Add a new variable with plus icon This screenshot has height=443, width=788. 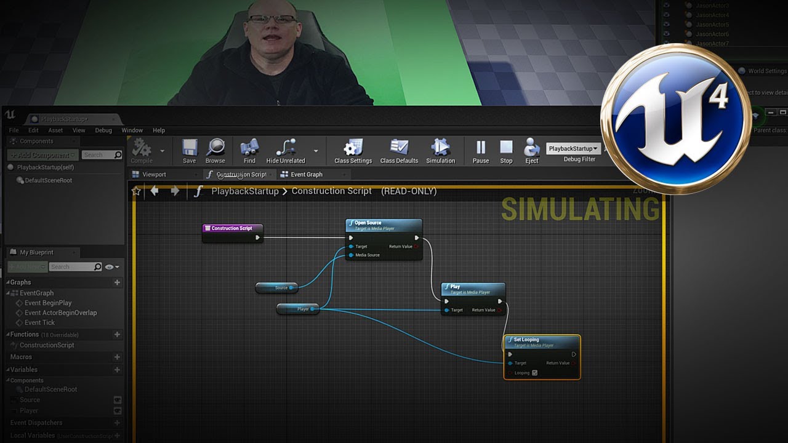click(x=117, y=370)
